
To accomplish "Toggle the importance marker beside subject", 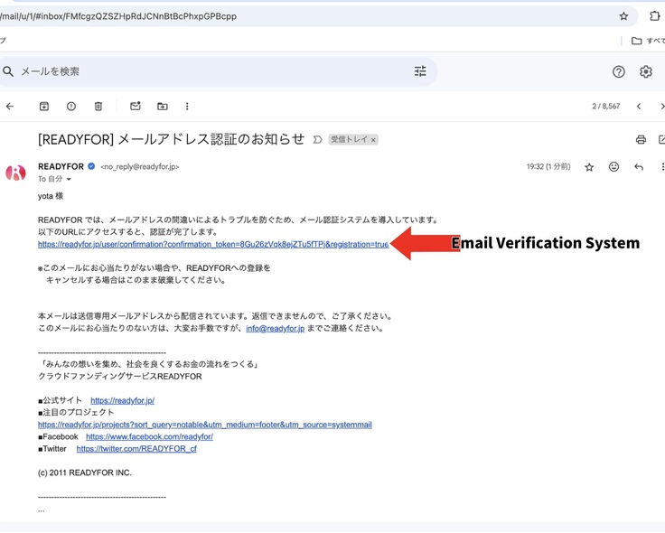I will pyautogui.click(x=317, y=140).
